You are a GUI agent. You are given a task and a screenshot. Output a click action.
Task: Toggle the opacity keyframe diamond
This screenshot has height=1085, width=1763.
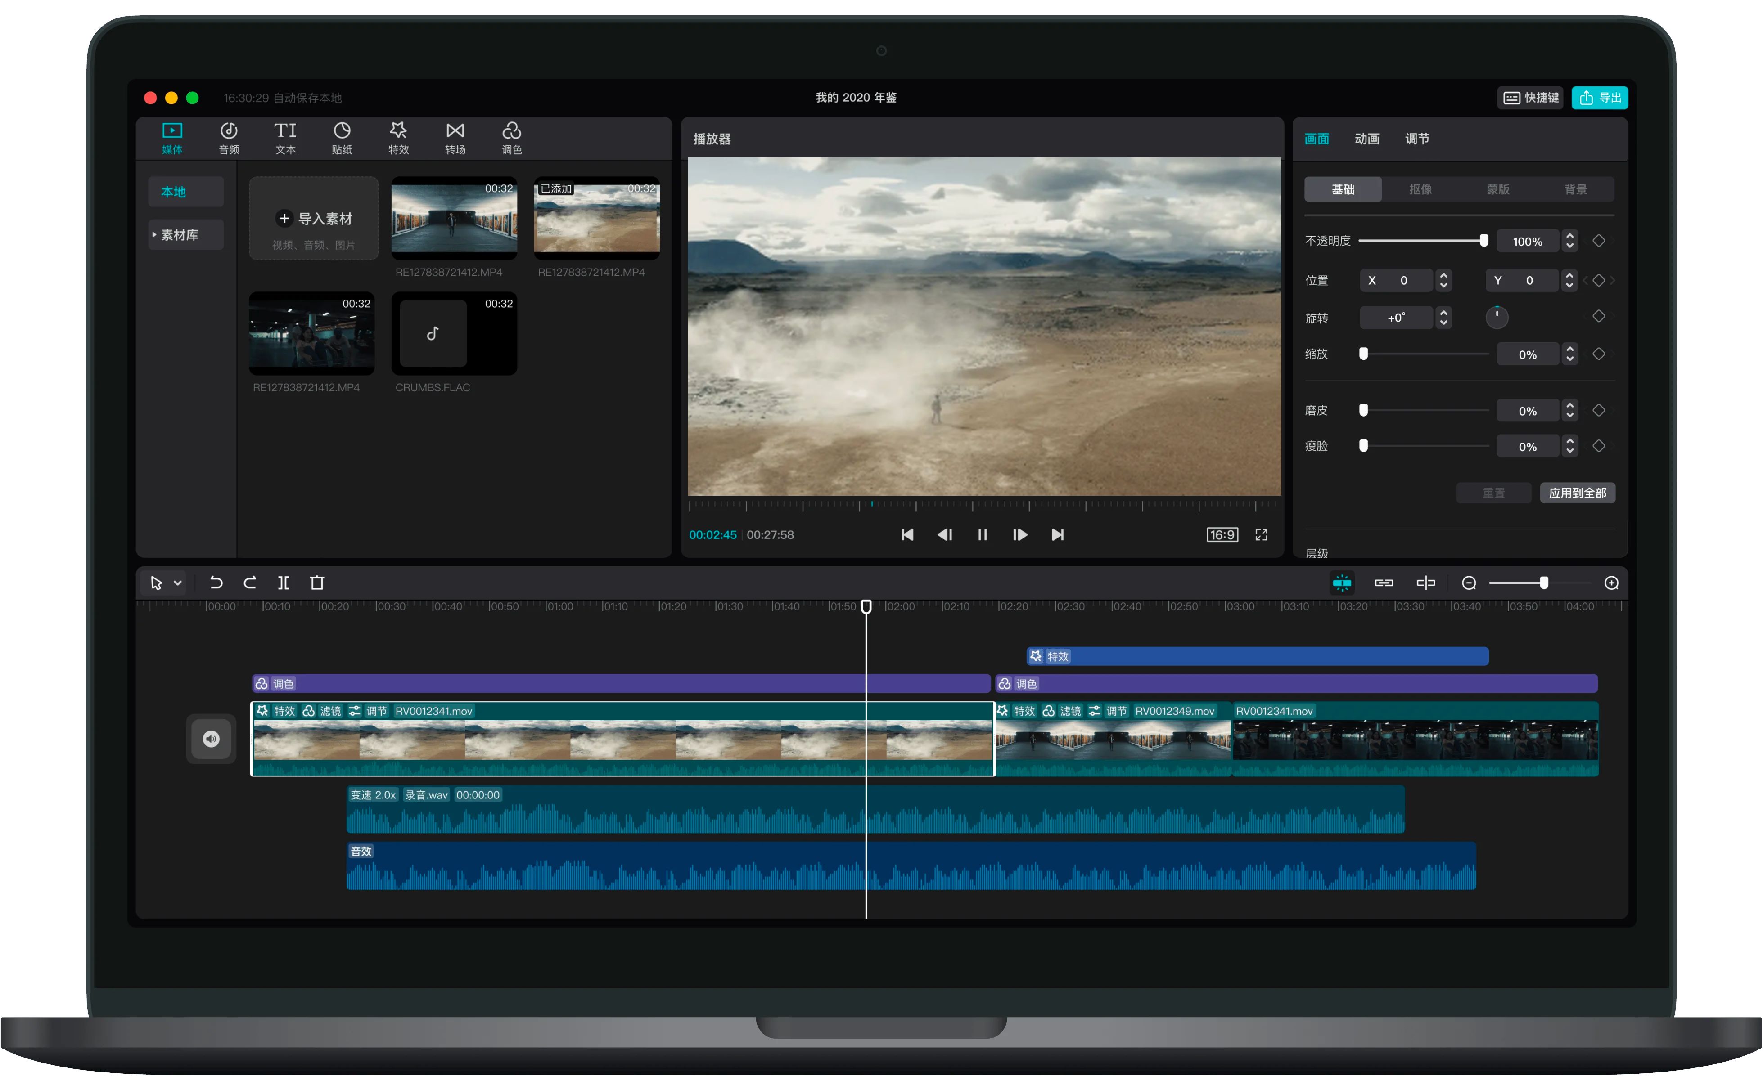(x=1599, y=241)
